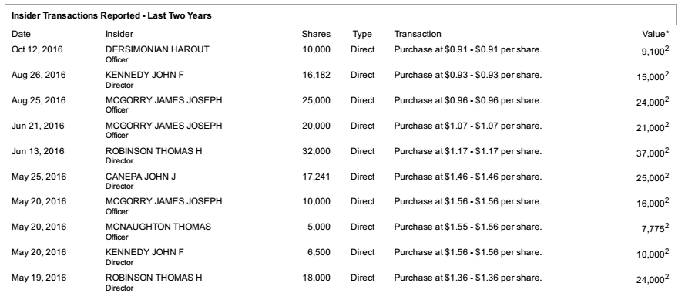685x293 pixels.
Task: Click the Shares column header
Action: pyautogui.click(x=316, y=34)
